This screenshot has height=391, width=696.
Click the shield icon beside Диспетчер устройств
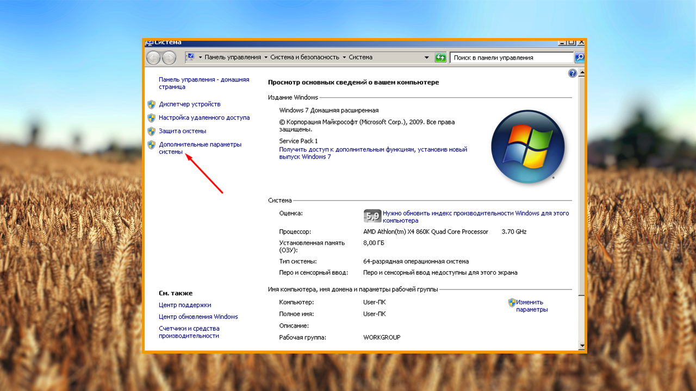152,104
